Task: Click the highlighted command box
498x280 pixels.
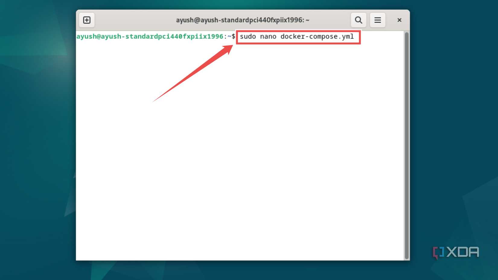Action: pyautogui.click(x=298, y=37)
